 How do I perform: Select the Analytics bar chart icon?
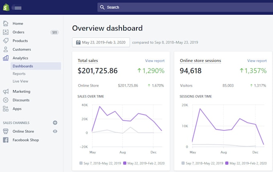6,58
